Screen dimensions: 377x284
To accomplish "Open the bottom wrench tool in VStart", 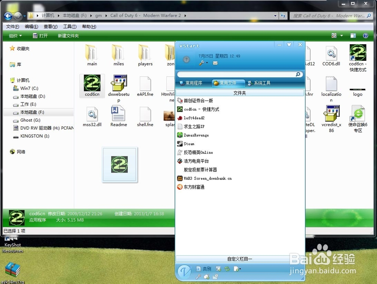I will (x=198, y=277).
